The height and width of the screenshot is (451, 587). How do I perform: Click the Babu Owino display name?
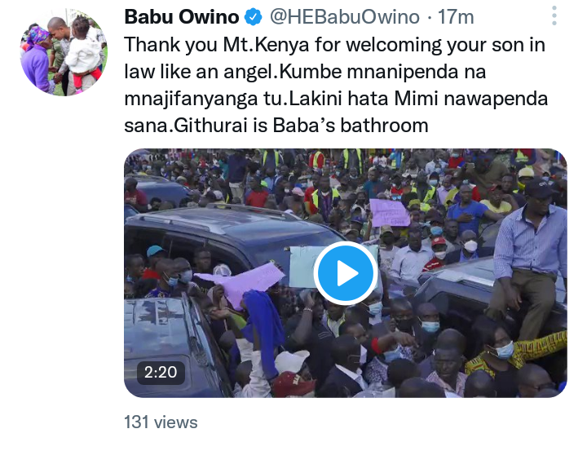tap(182, 17)
